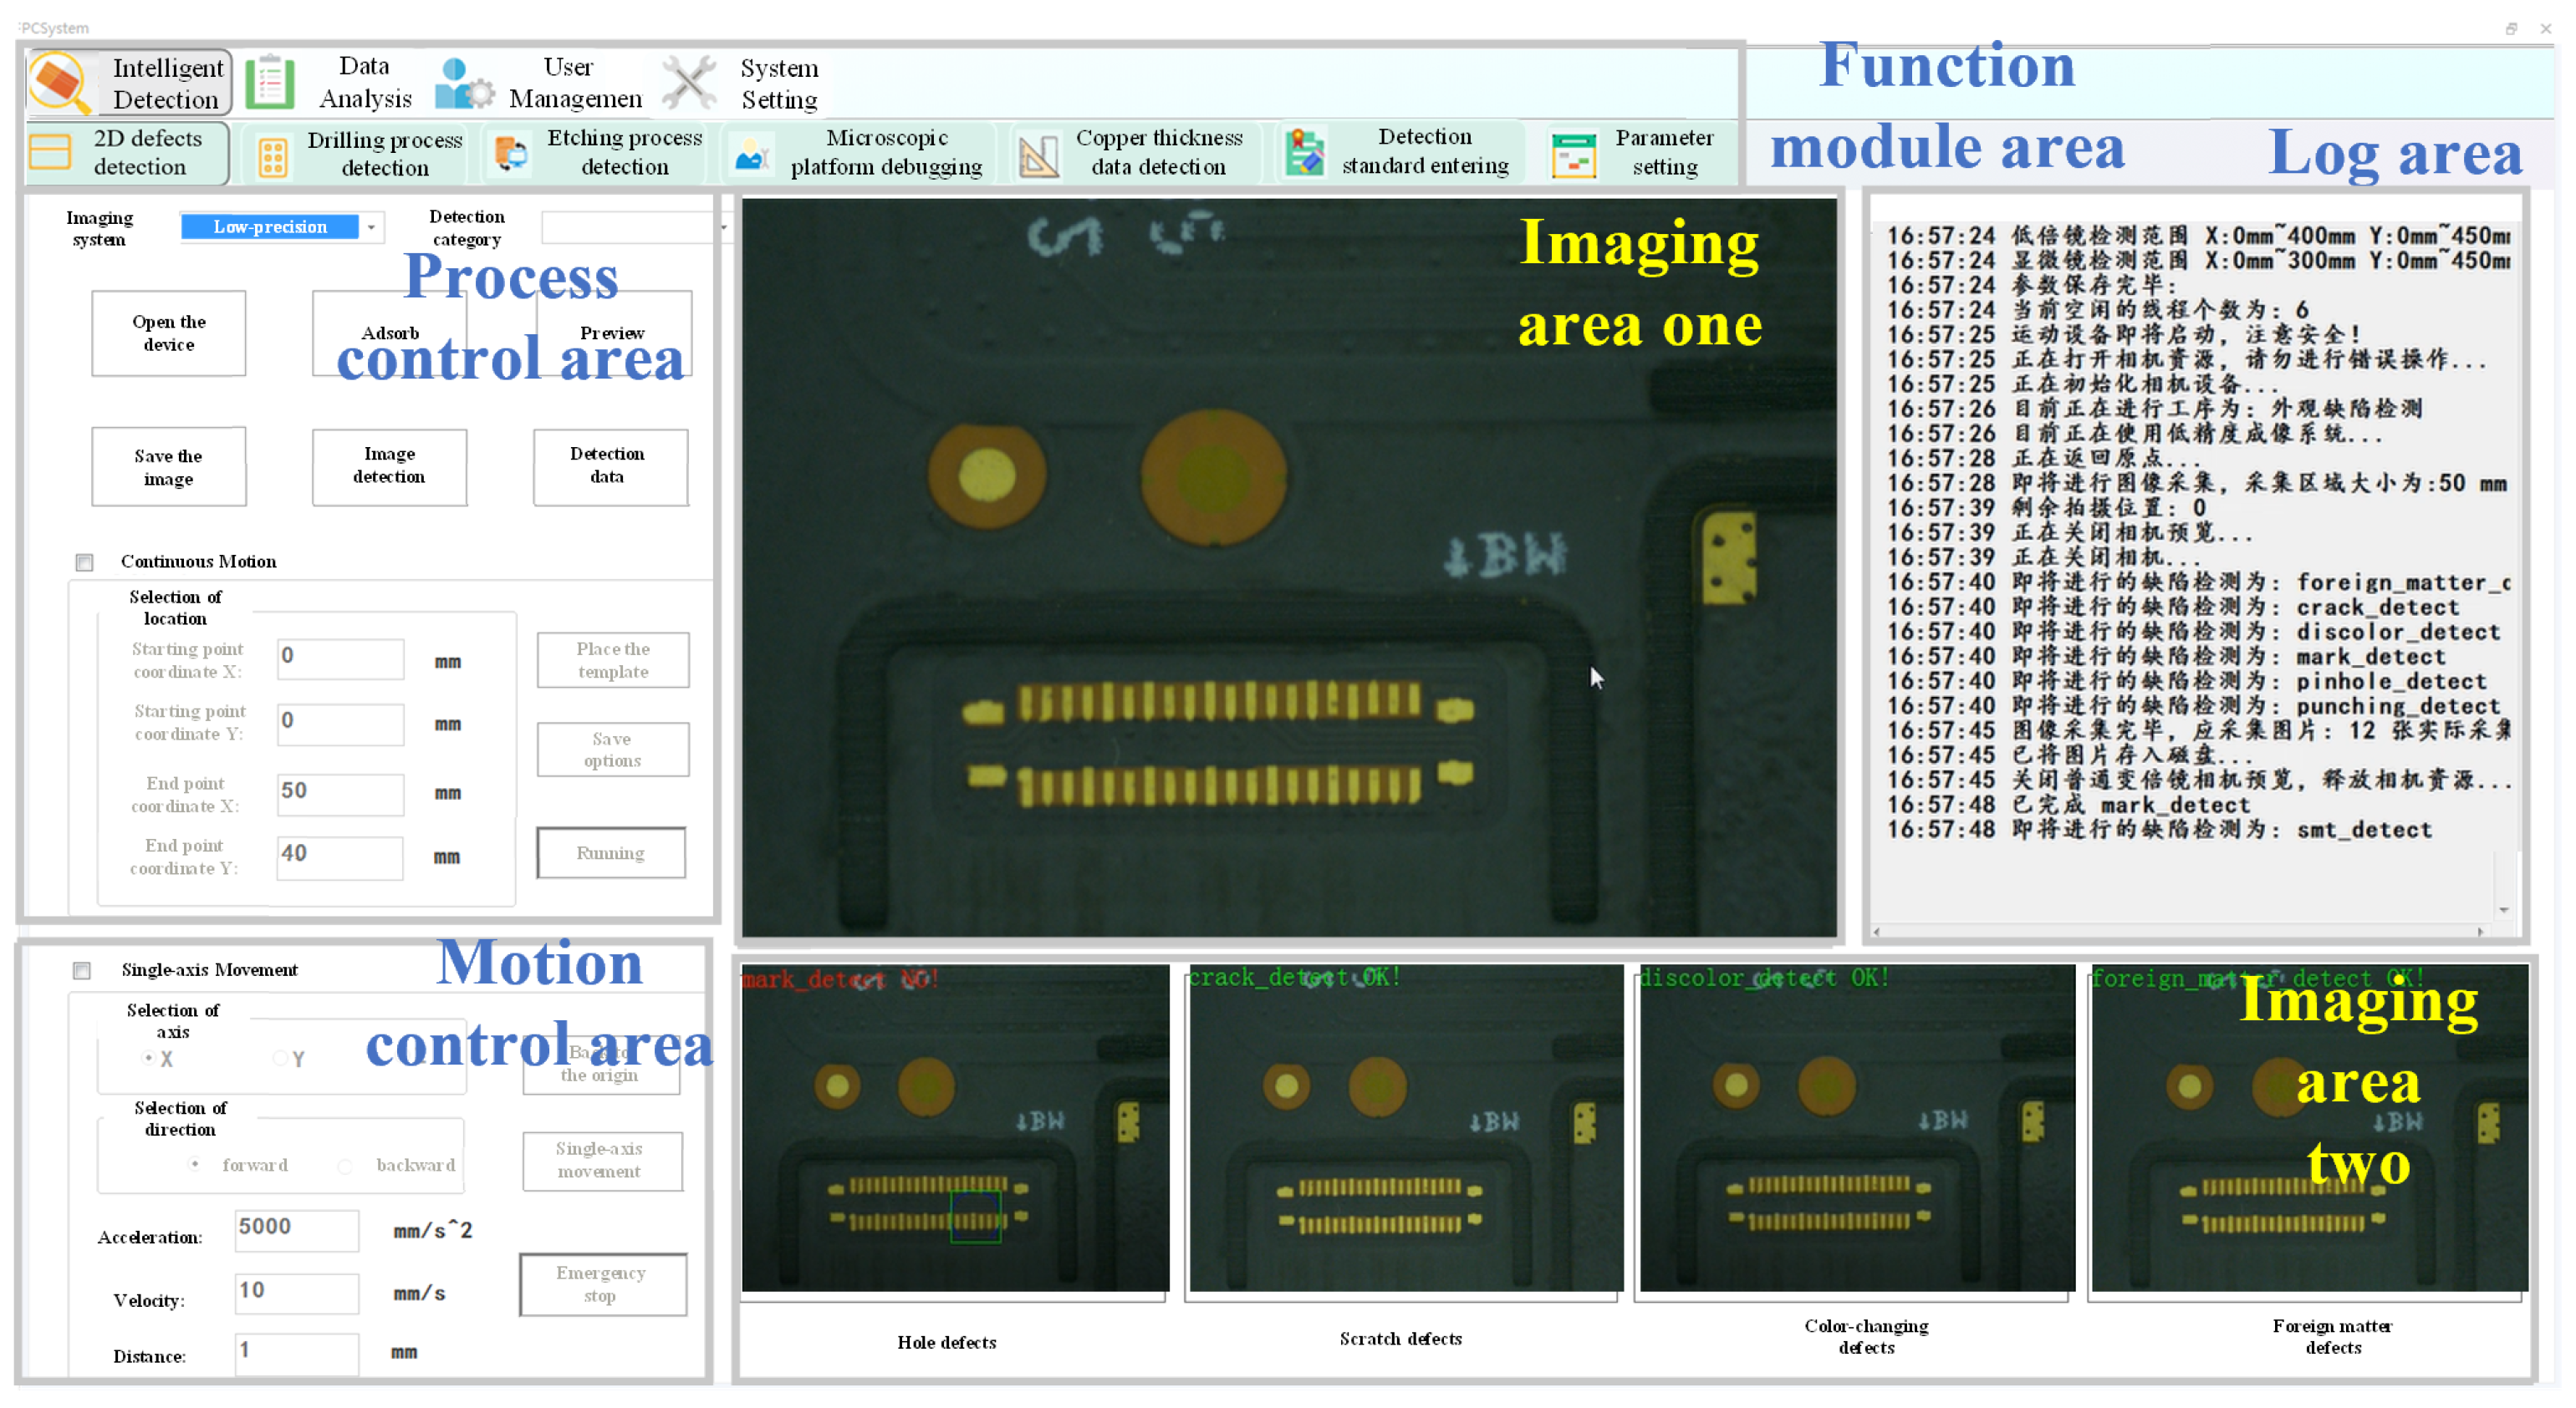
Task: Click the mark_detect Hole defects thumbnail
Action: click(954, 1129)
